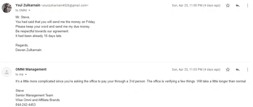Open more options for OMNI Management email
253x107 pixels.
[247, 70]
